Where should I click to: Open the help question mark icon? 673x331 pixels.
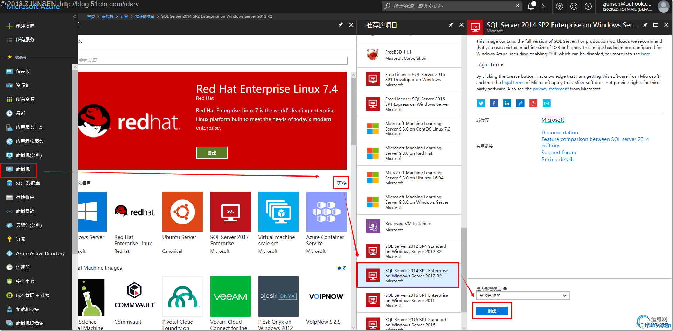click(x=588, y=6)
